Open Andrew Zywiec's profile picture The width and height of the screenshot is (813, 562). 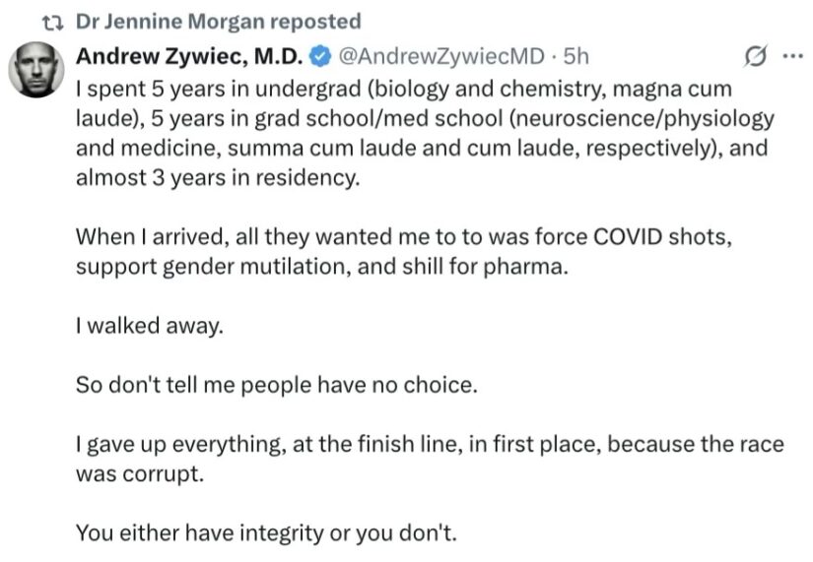(x=36, y=70)
